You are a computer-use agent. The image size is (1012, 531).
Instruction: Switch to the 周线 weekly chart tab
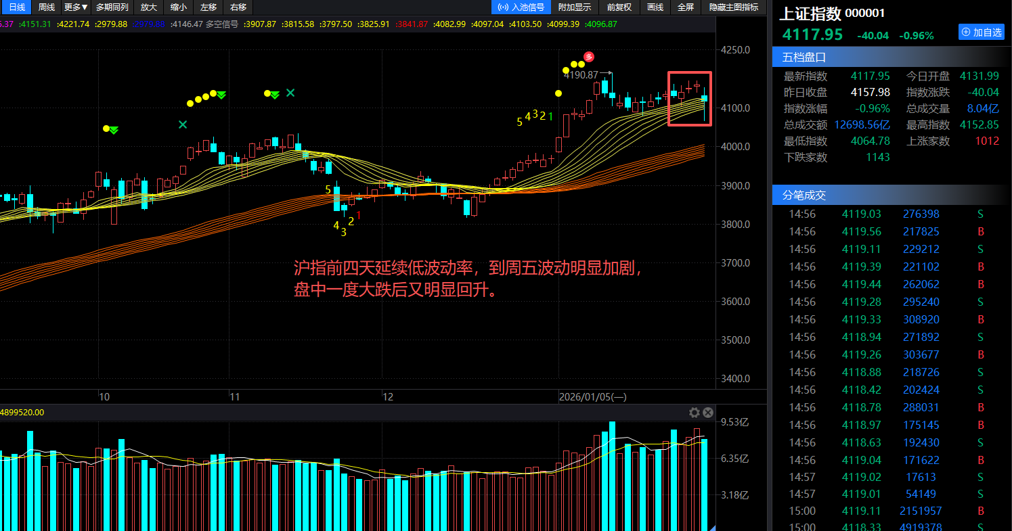pos(47,7)
